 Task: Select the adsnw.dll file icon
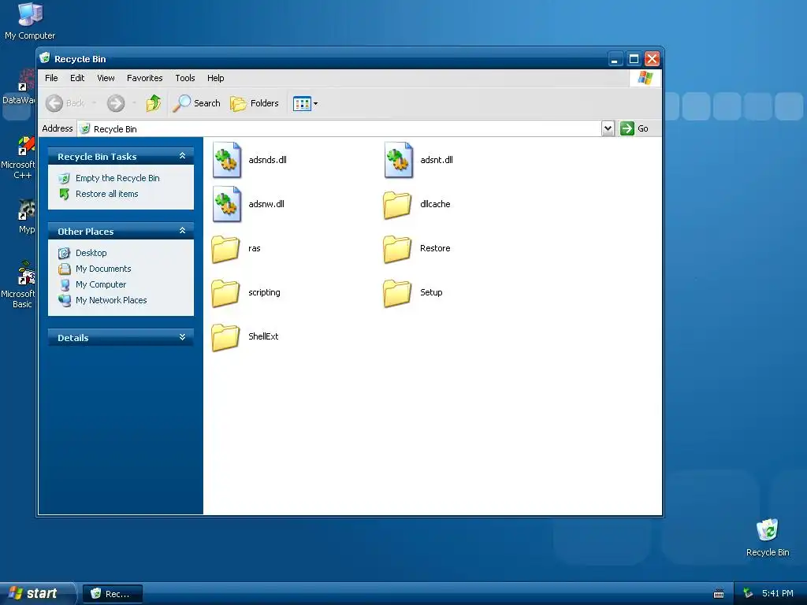pos(227,204)
